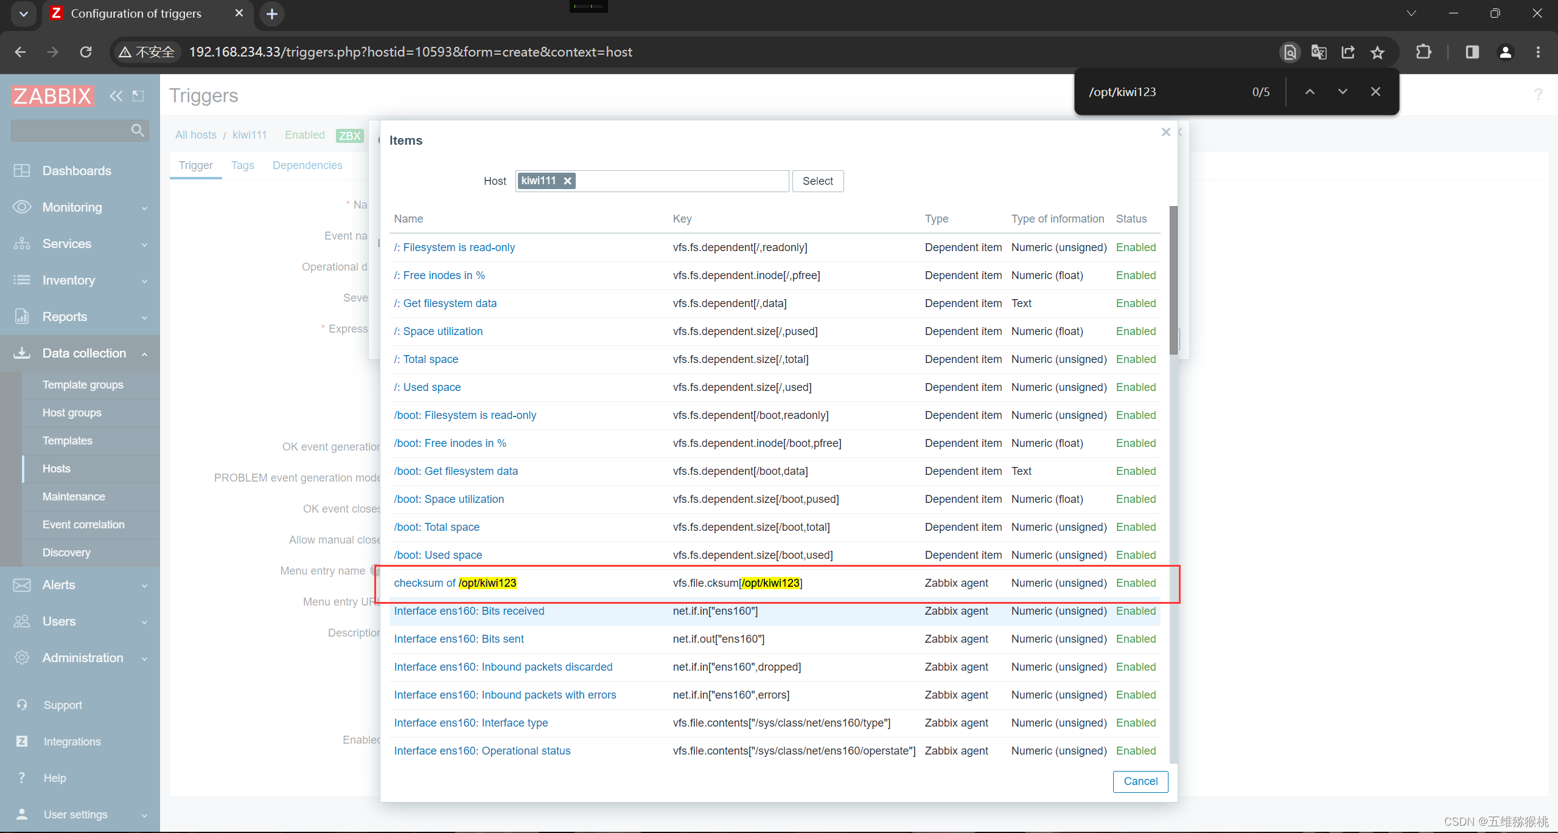The image size is (1558, 833).
Task: Close the Items dialog with X
Action: [1165, 132]
